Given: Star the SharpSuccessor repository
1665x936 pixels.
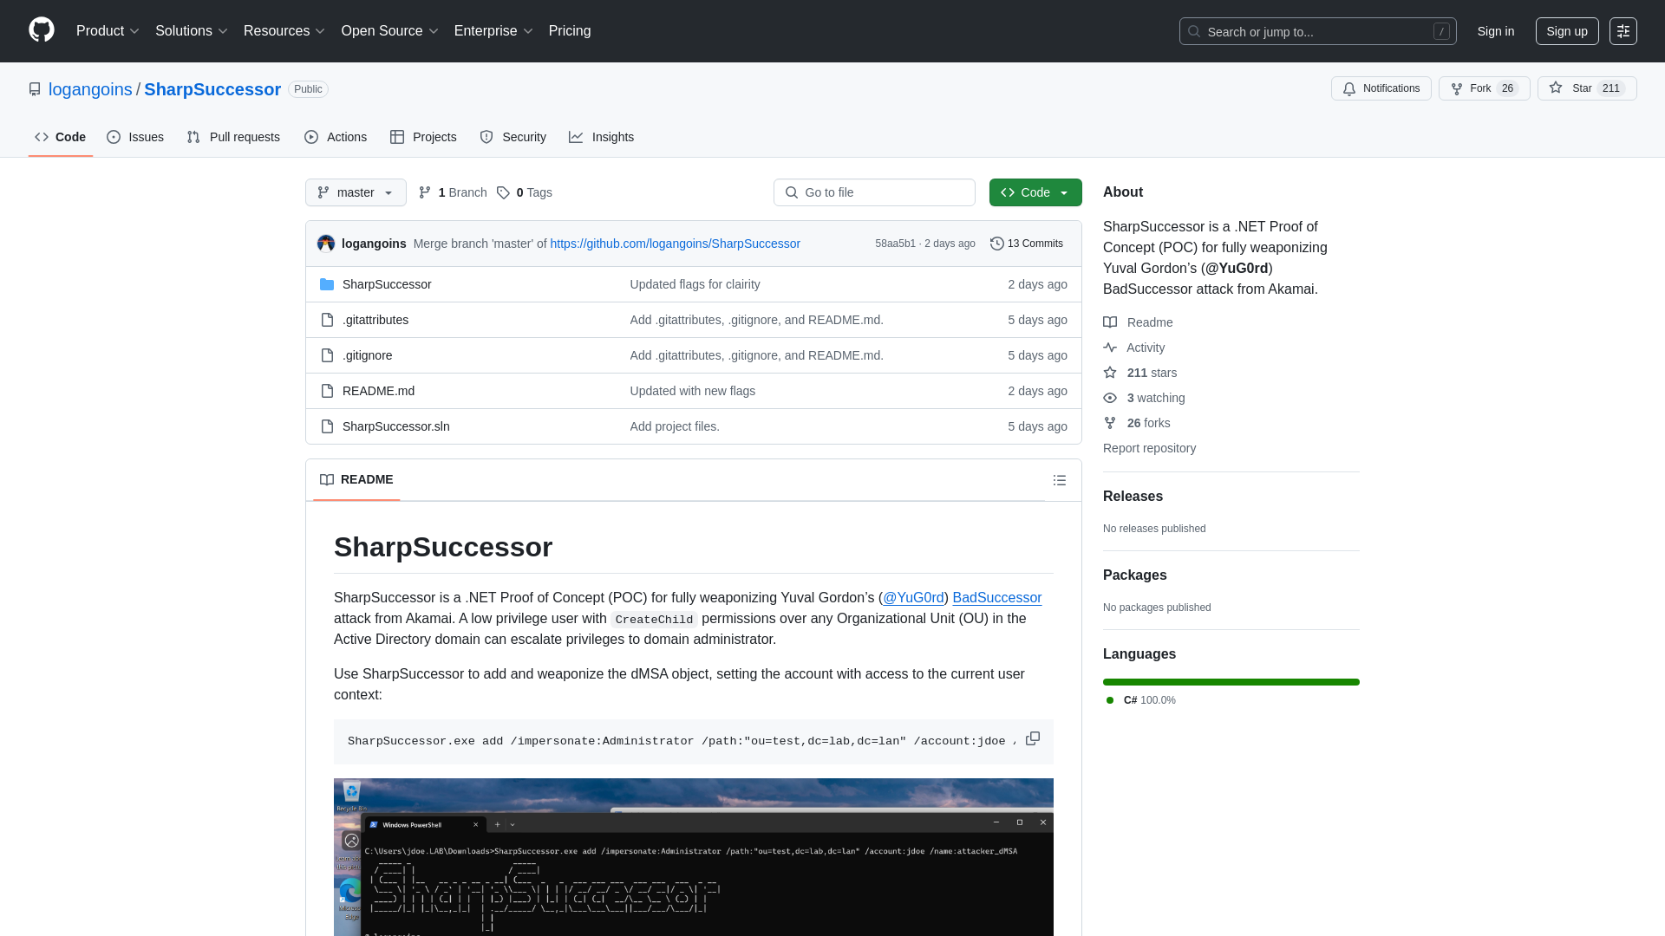Looking at the screenshot, I should (1586, 88).
